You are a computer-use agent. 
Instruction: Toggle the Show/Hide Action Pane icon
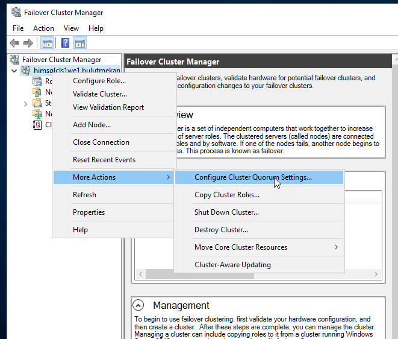(80, 43)
